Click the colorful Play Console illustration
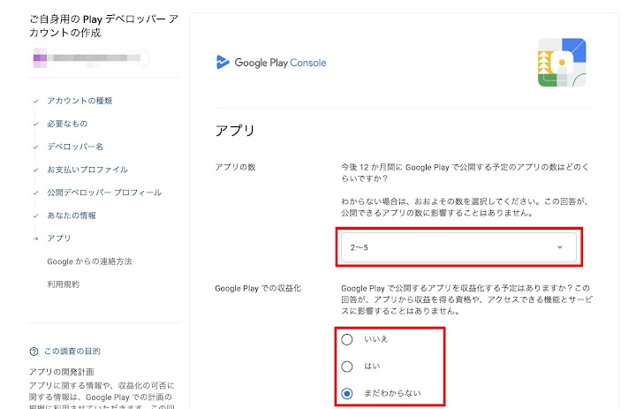 [x=562, y=62]
